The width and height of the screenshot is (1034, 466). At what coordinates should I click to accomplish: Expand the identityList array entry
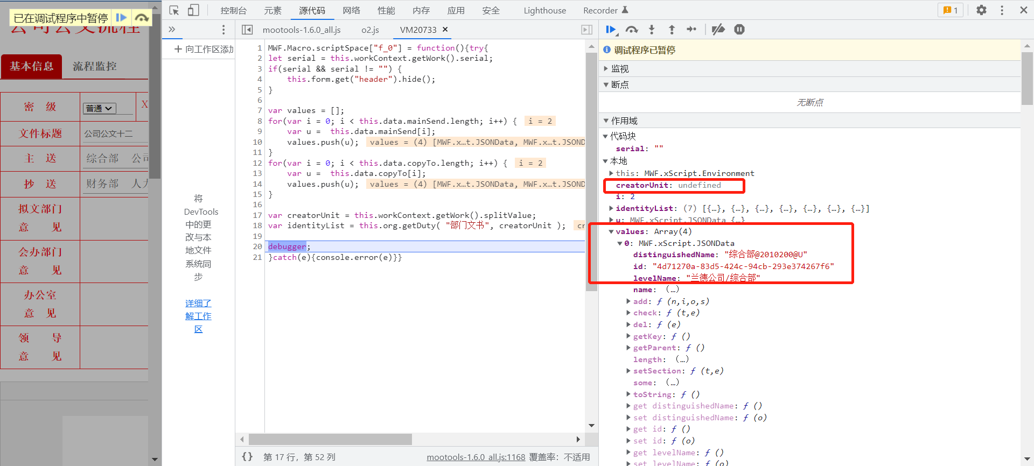(611, 208)
